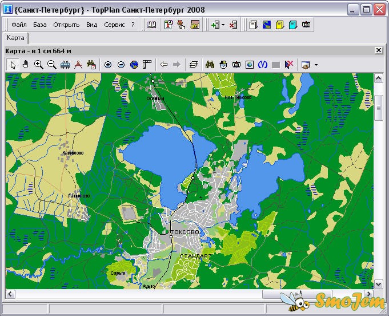
Task: Choose the zoom-out magnifier tool
Action: (x=52, y=65)
